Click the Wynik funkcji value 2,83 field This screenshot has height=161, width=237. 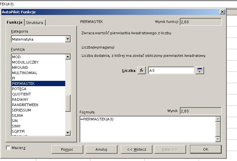201,22
